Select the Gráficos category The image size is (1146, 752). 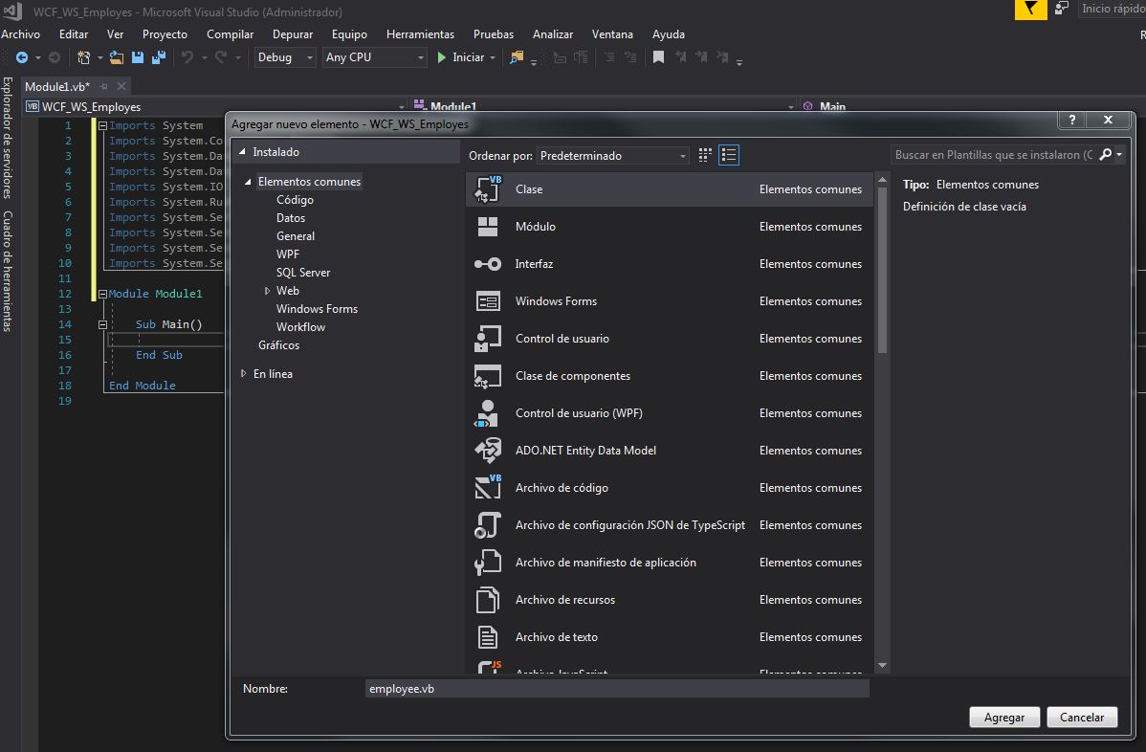click(278, 345)
